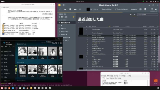This screenshot has height=90, width=160.
Task: Select track Shapes Of Love
Action: [x=118, y=50]
